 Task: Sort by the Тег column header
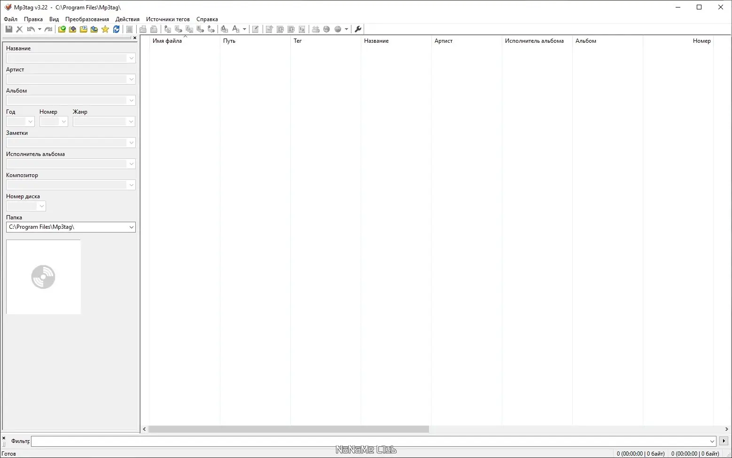coord(326,41)
